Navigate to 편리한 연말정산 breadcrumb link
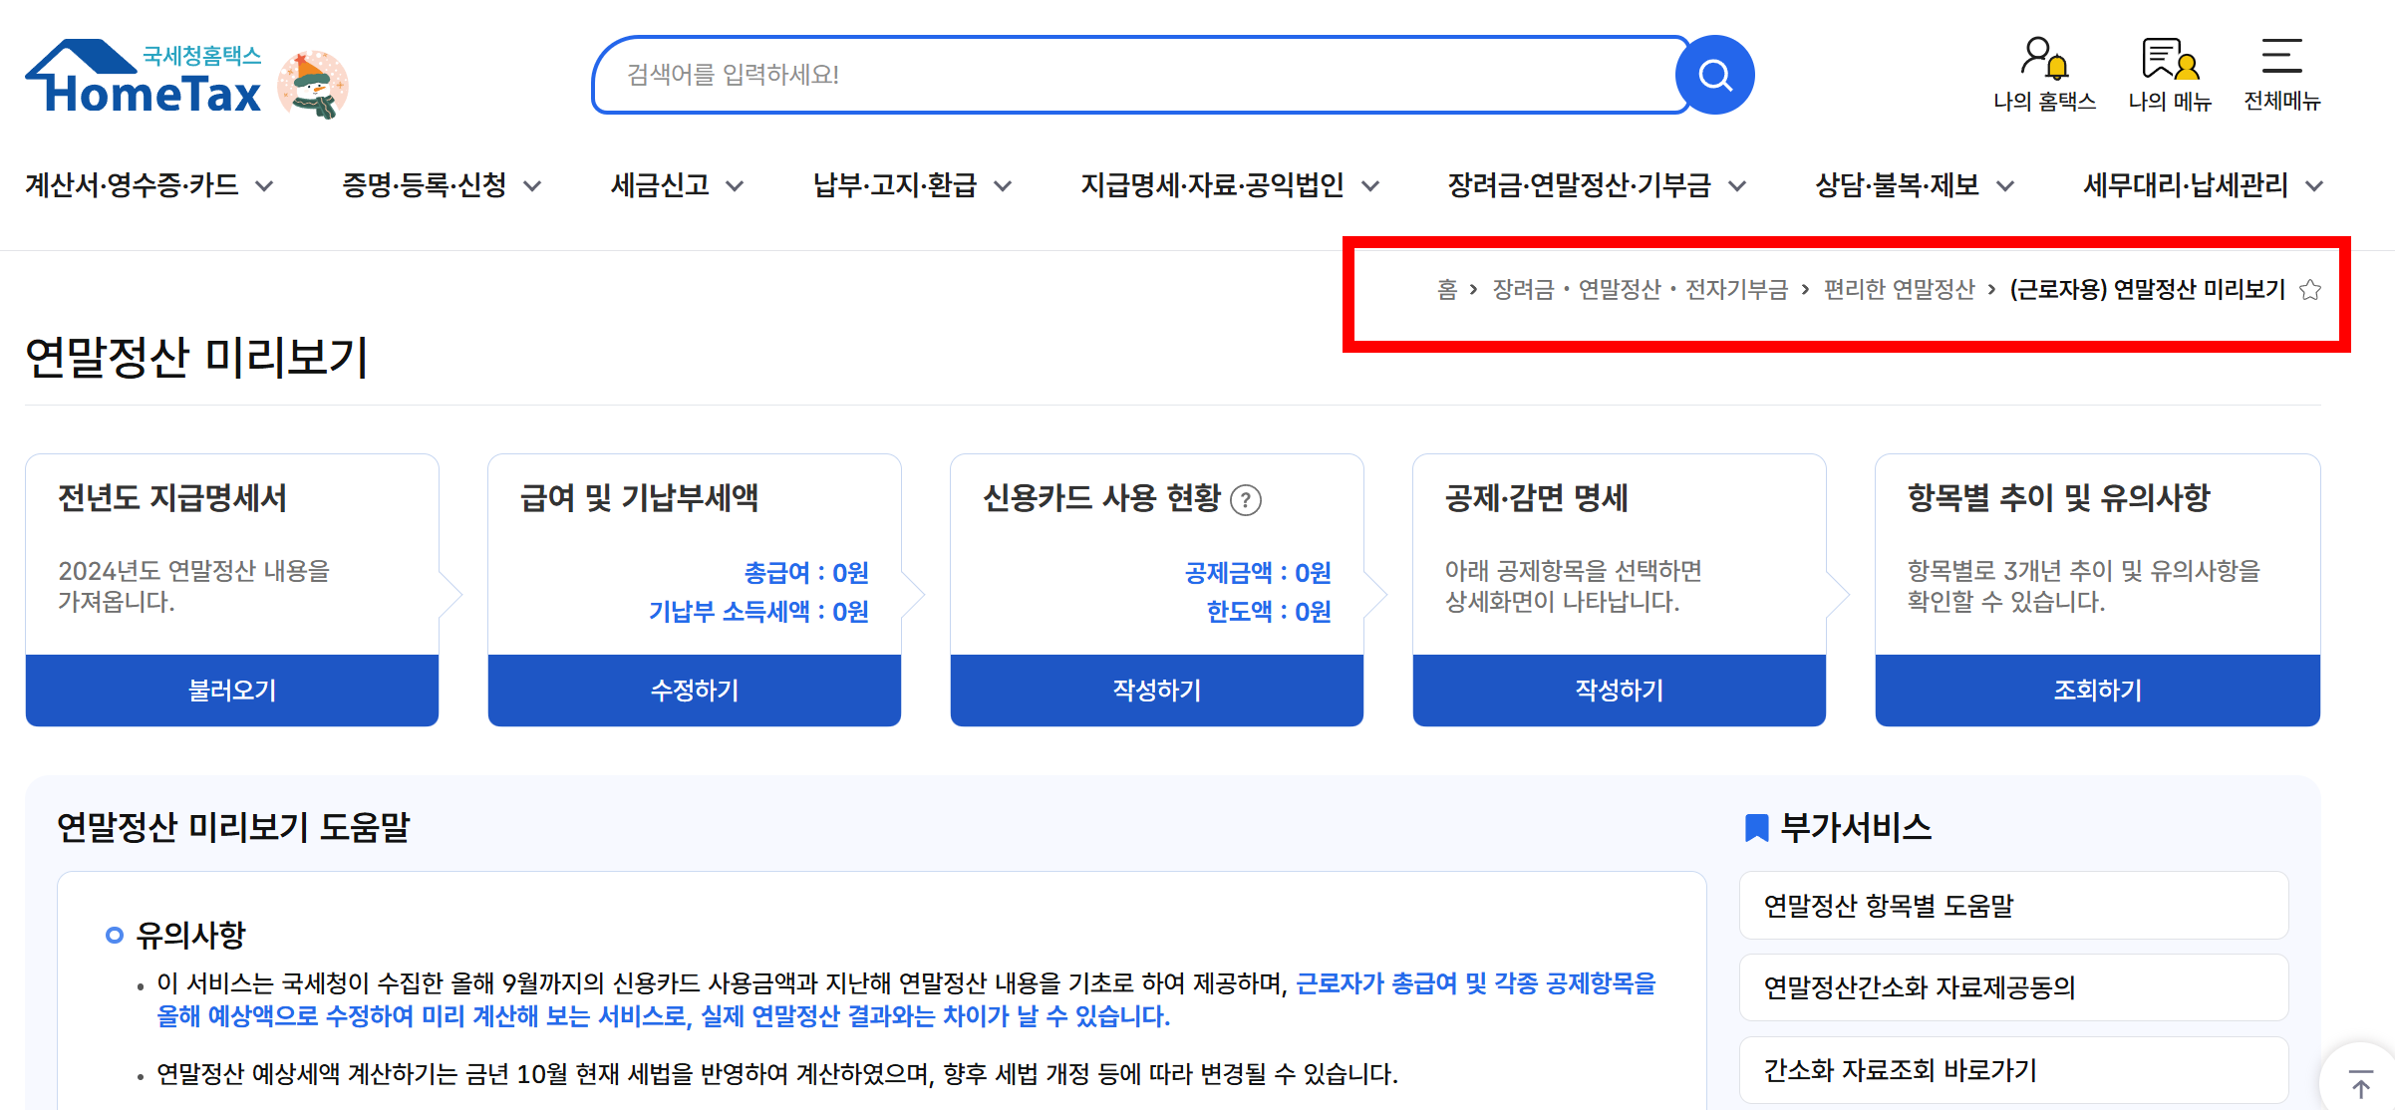 pos(1900,290)
